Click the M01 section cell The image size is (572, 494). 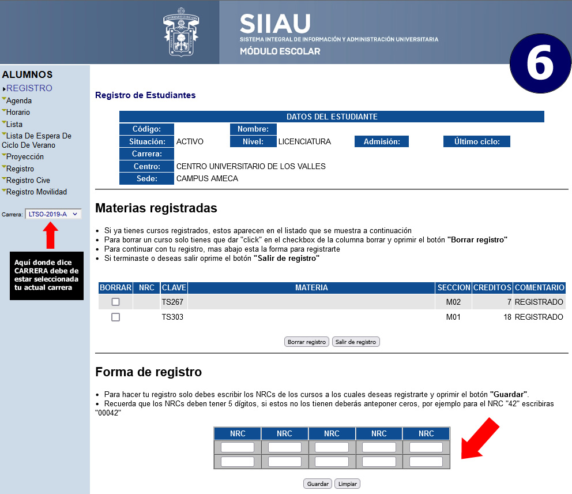pos(453,317)
